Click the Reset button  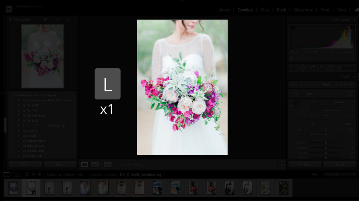click(x=340, y=165)
